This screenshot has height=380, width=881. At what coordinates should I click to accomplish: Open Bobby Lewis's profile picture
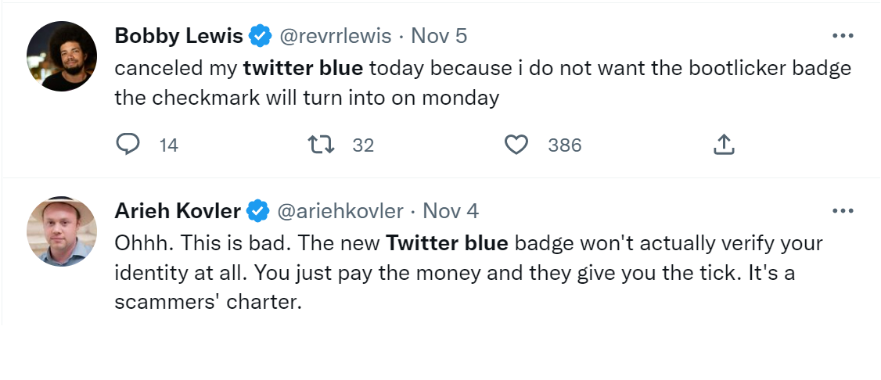62,56
